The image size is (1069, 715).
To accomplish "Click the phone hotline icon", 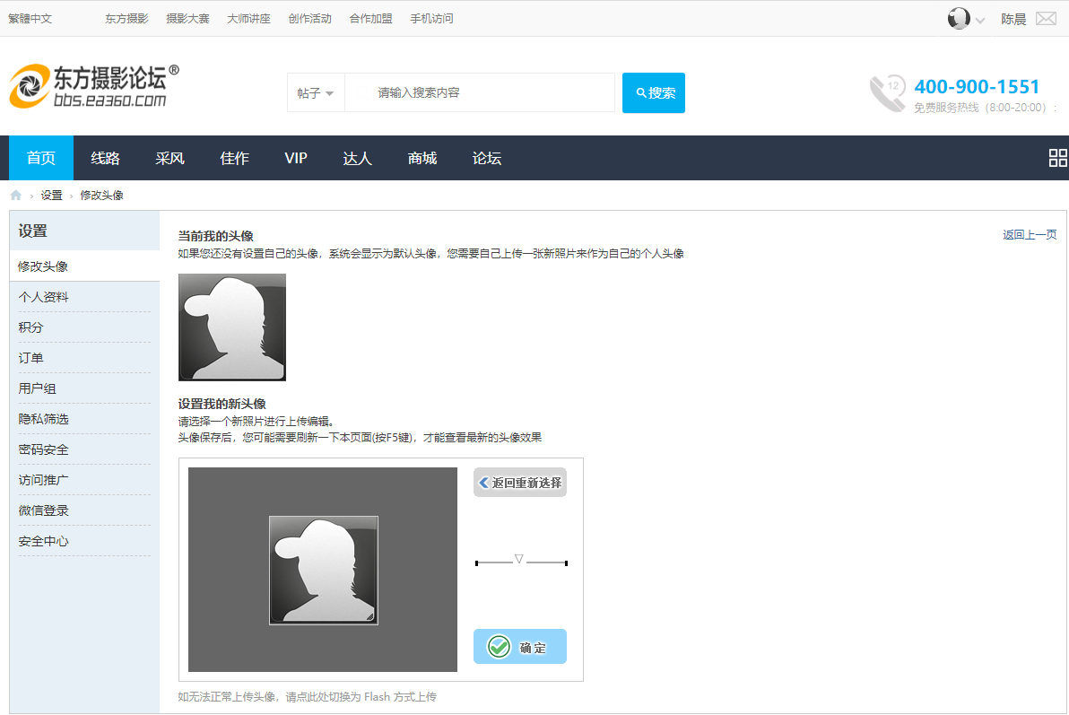I will coord(887,93).
